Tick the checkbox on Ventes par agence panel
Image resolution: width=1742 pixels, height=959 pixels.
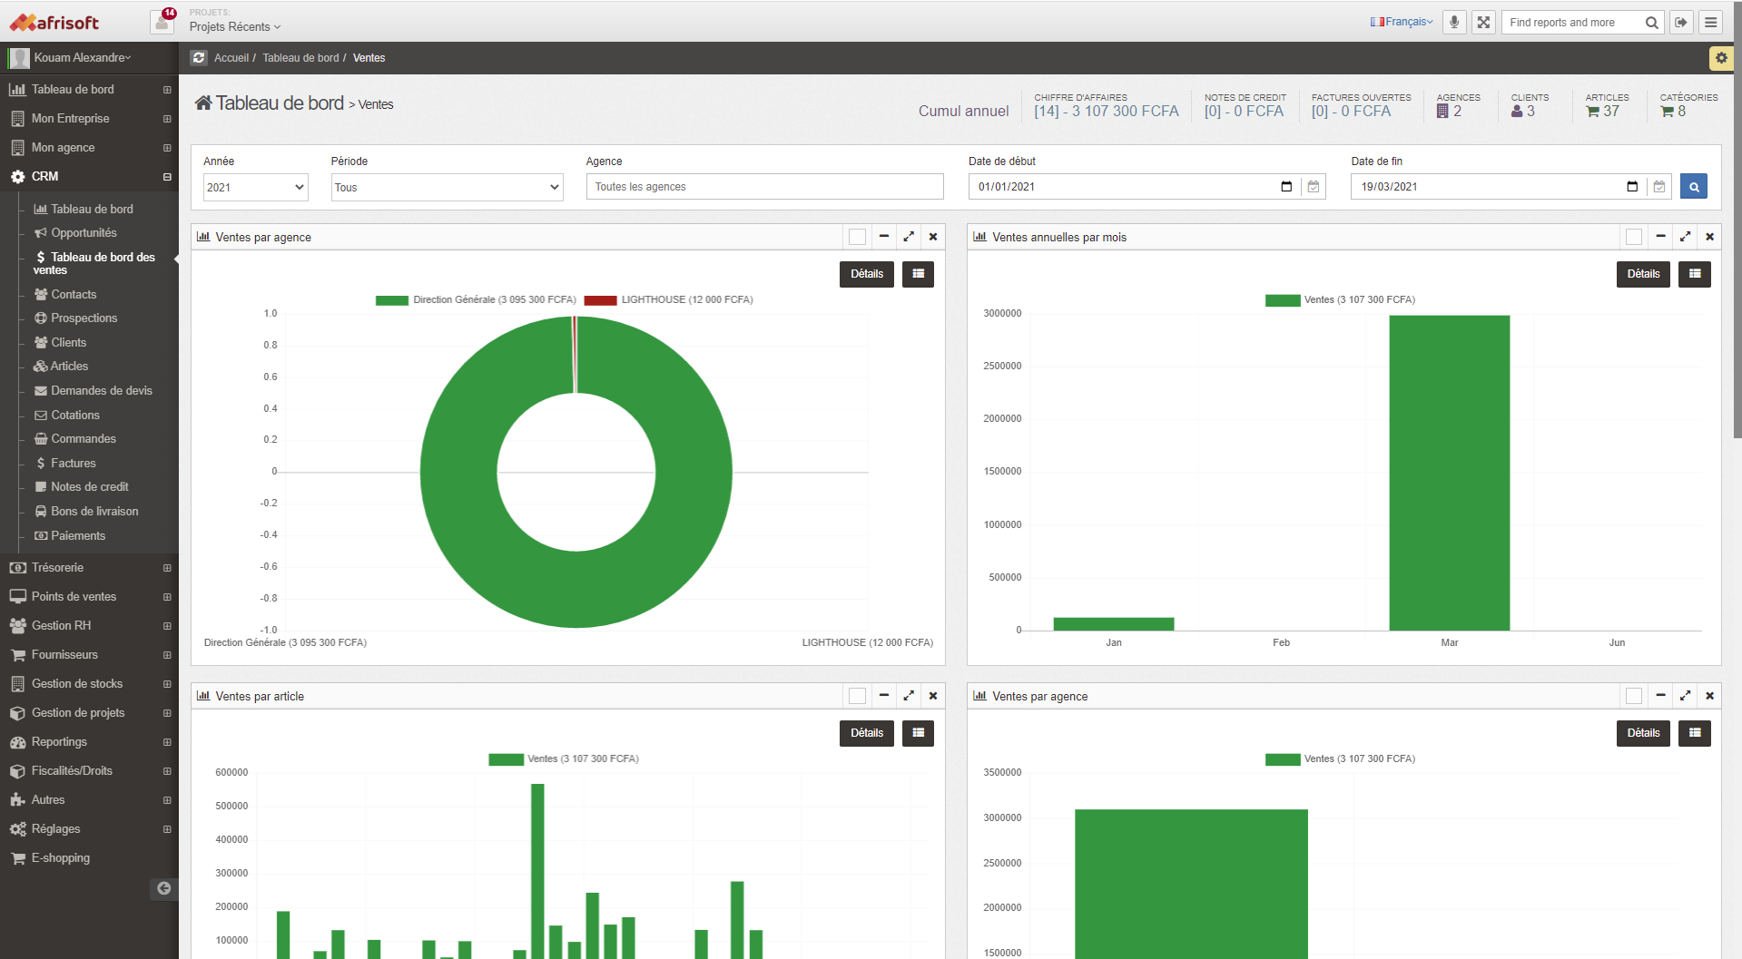[x=857, y=237]
